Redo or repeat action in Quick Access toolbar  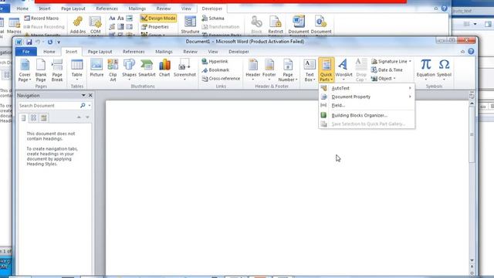[x=50, y=42]
